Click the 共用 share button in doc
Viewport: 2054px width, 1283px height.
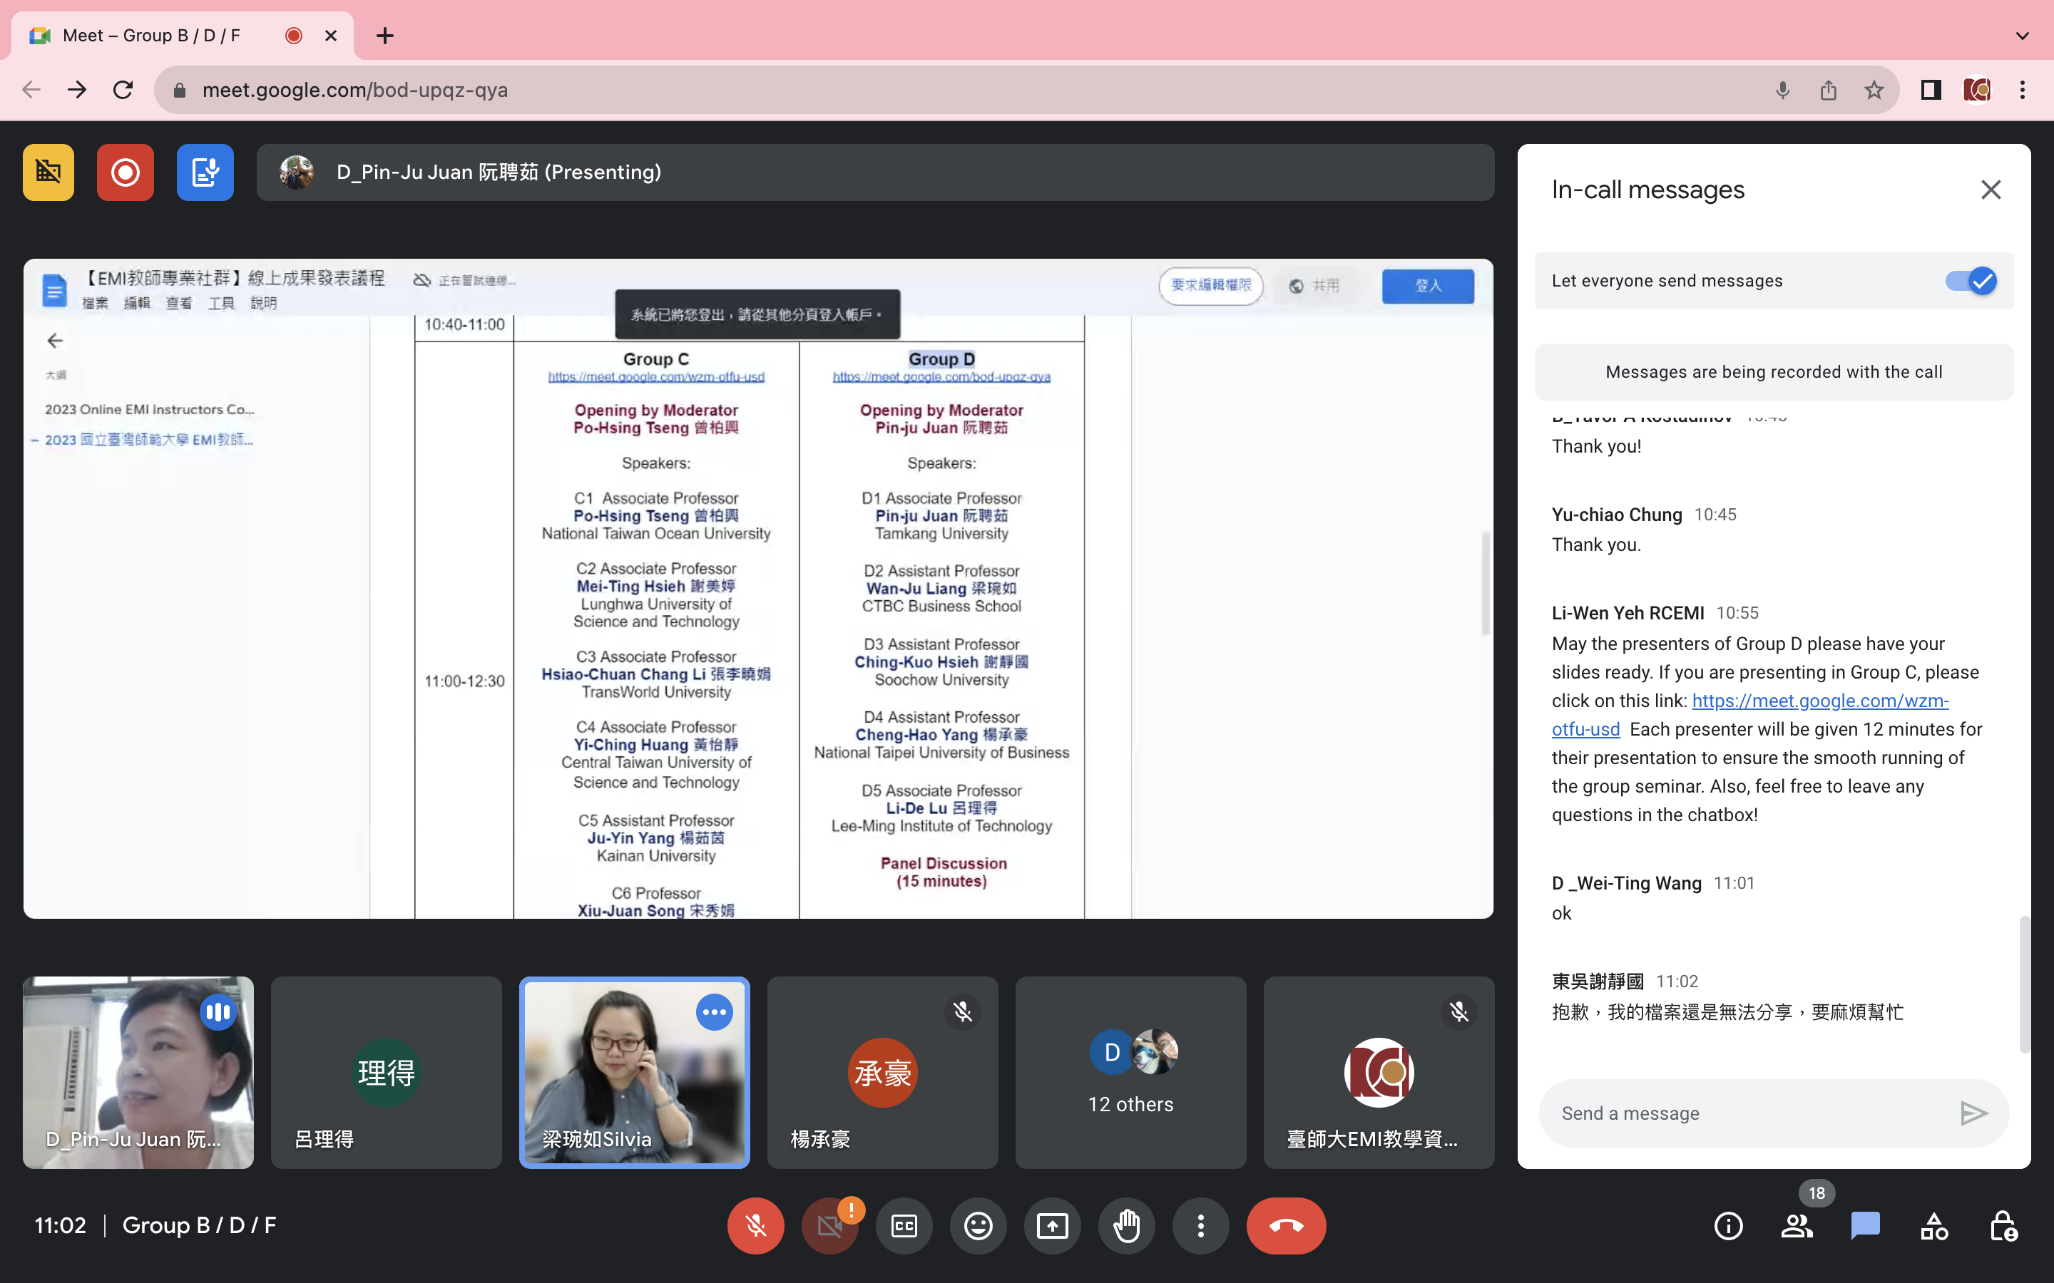tap(1316, 286)
